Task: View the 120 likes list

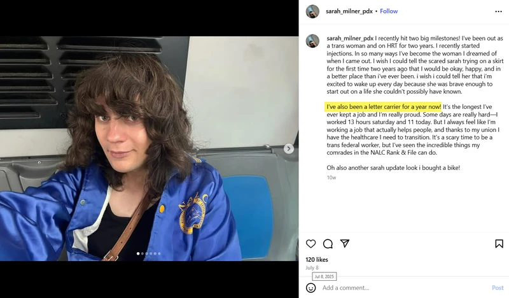Action: coord(317,260)
